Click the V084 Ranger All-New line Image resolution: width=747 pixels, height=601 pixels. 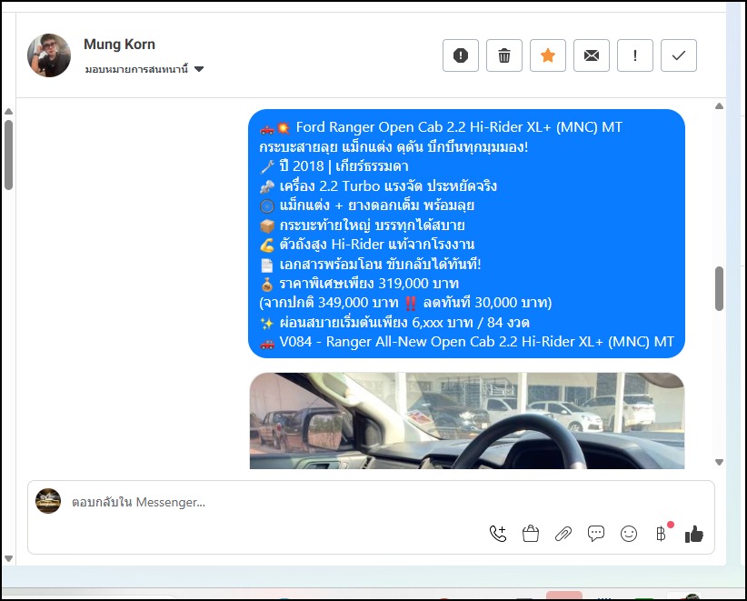tap(467, 342)
